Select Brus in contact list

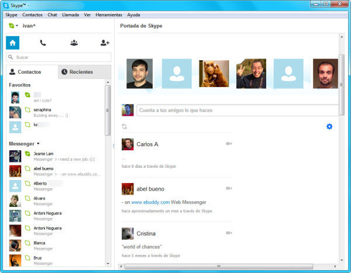point(56,261)
